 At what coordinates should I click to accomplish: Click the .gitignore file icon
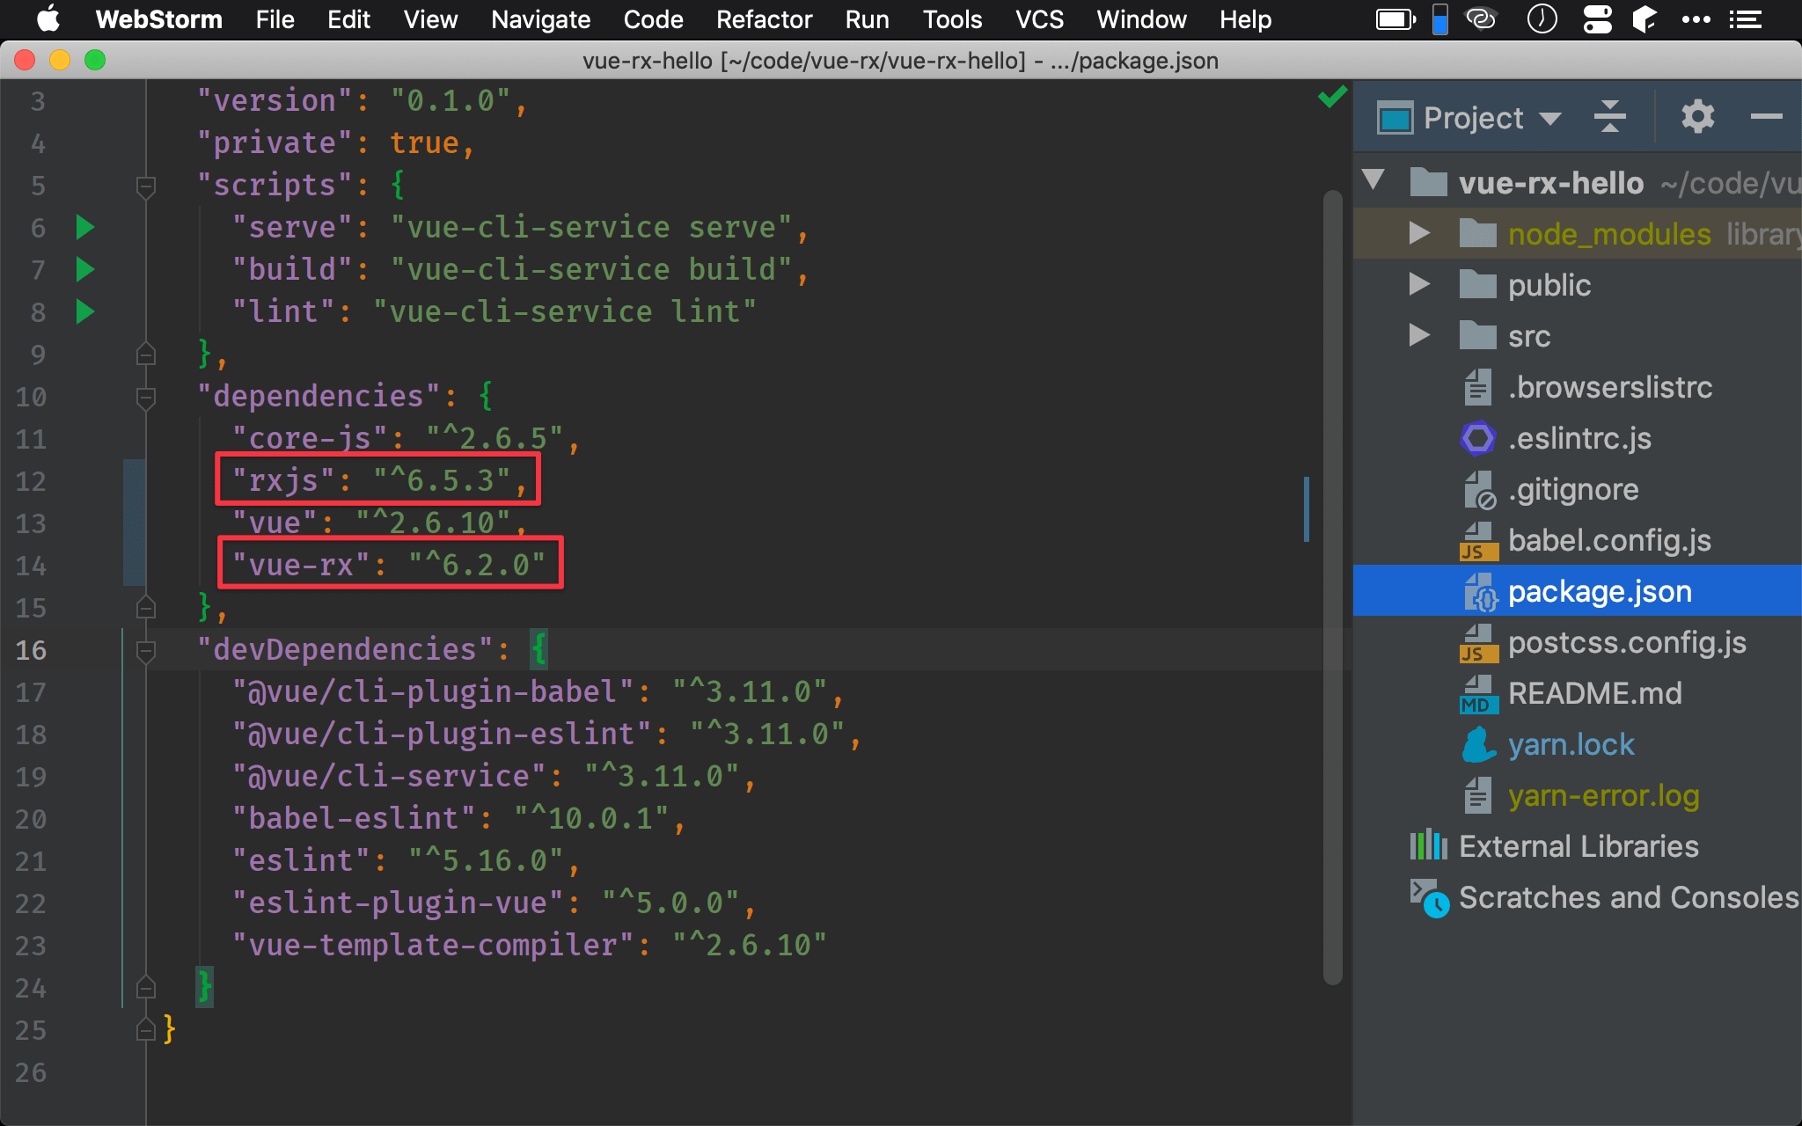point(1479,489)
